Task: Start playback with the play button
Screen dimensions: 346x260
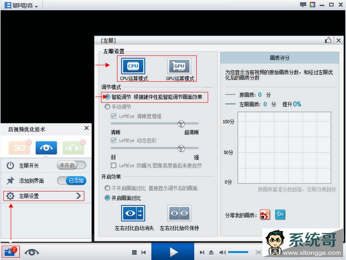Action: 173,251
